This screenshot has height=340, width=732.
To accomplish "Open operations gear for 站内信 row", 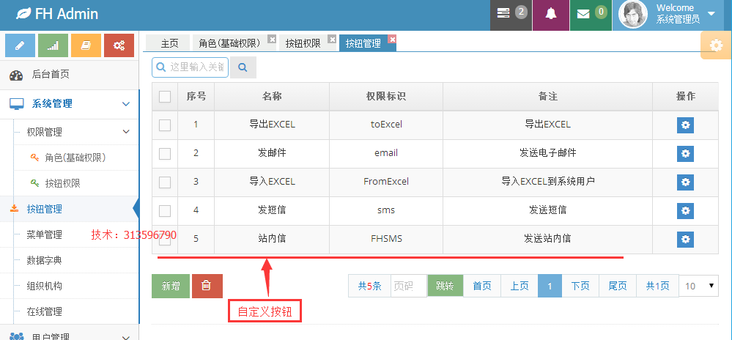I will point(685,239).
